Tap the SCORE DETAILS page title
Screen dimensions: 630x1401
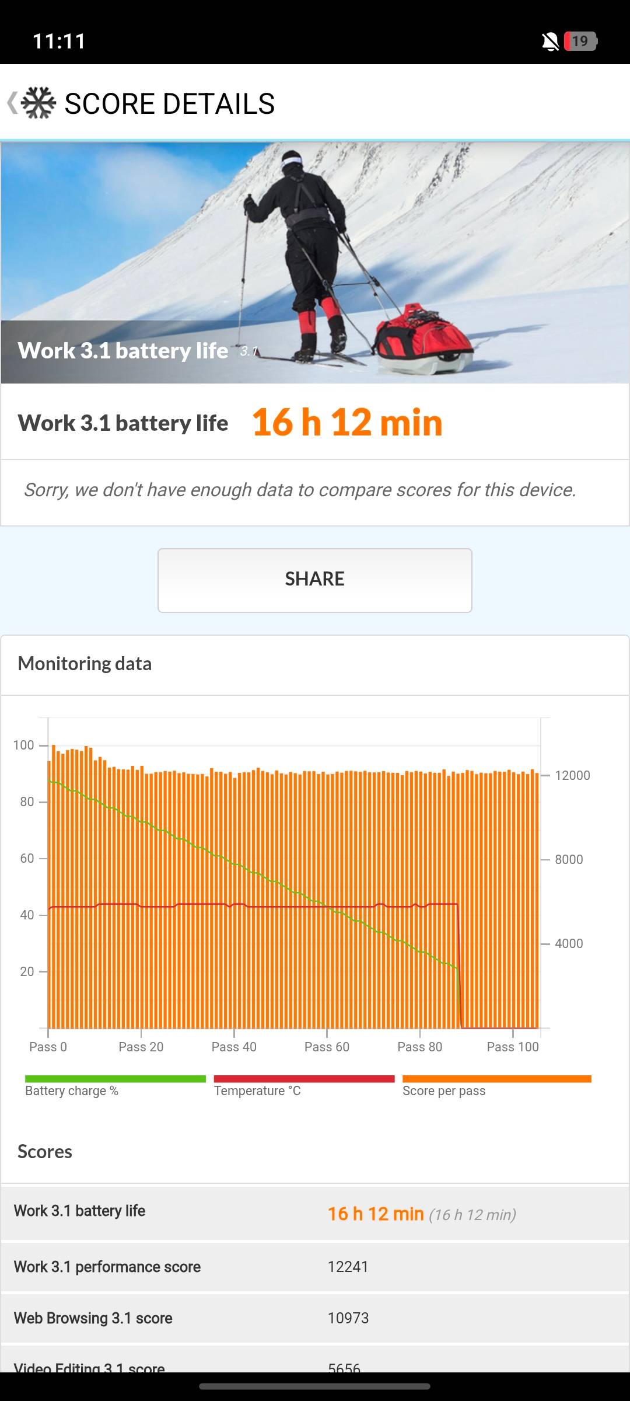coord(169,104)
